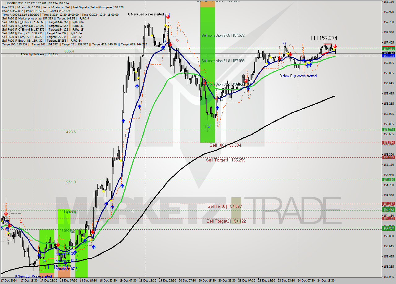This screenshot has width=396, height=284.
Task: Click the green '685.4' Fibonacci label
Action: coord(69,51)
